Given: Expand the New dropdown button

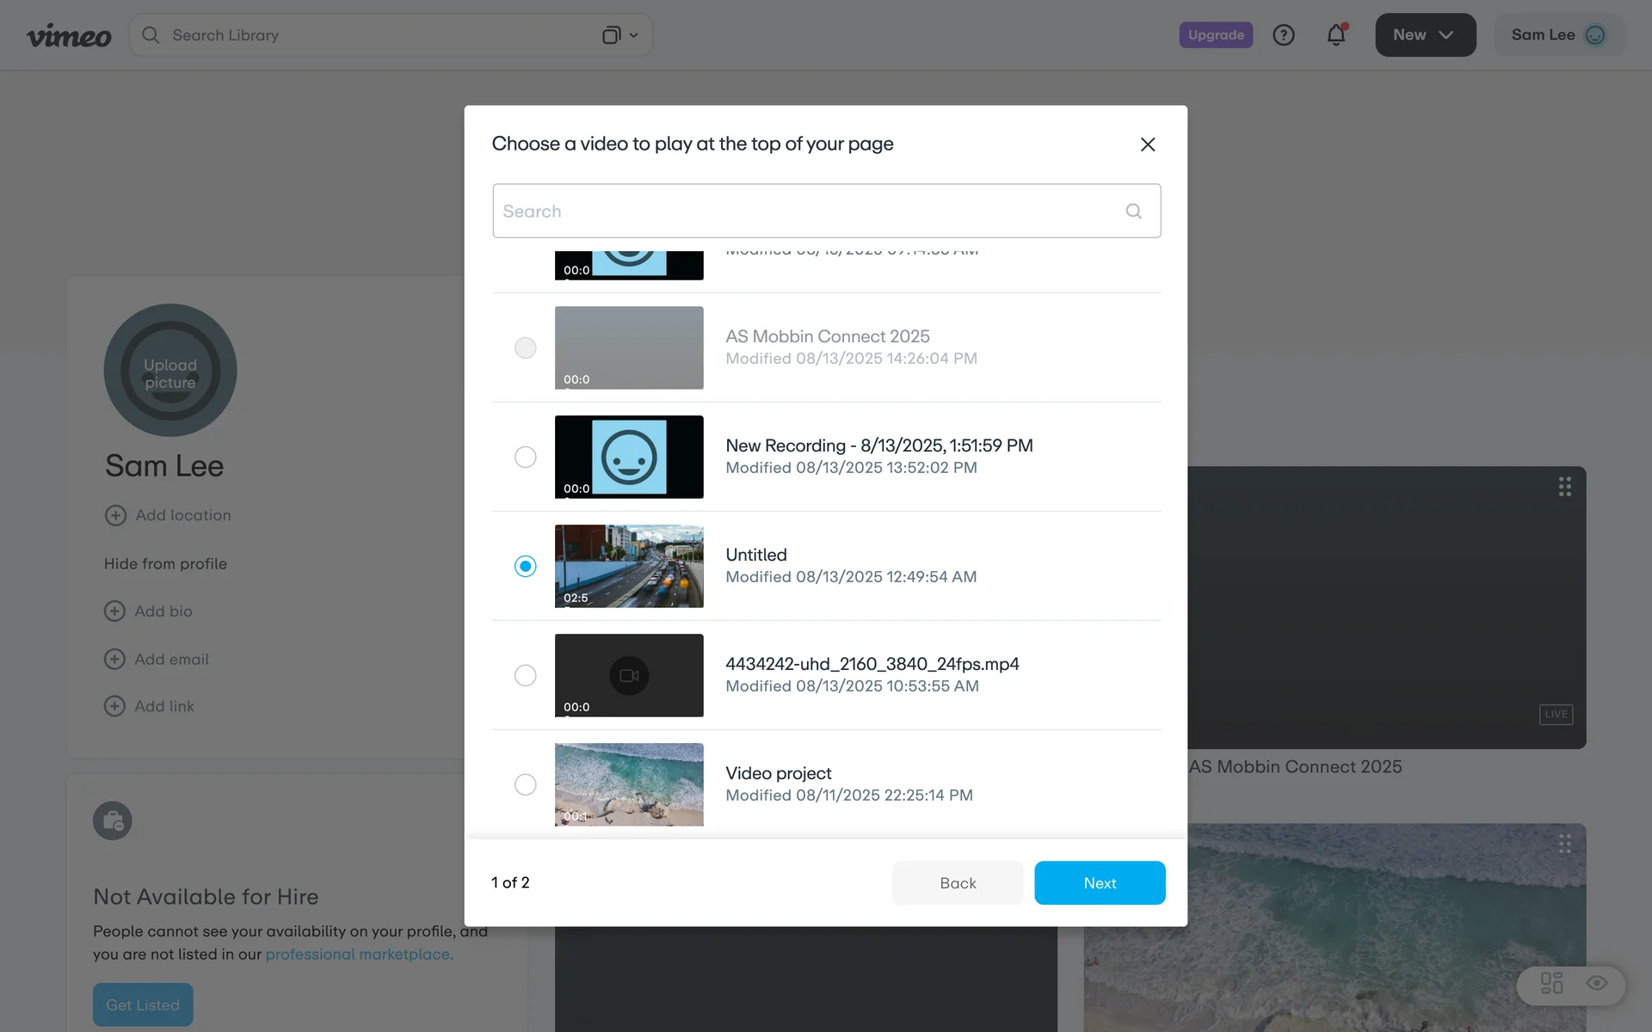Looking at the screenshot, I should (x=1425, y=35).
